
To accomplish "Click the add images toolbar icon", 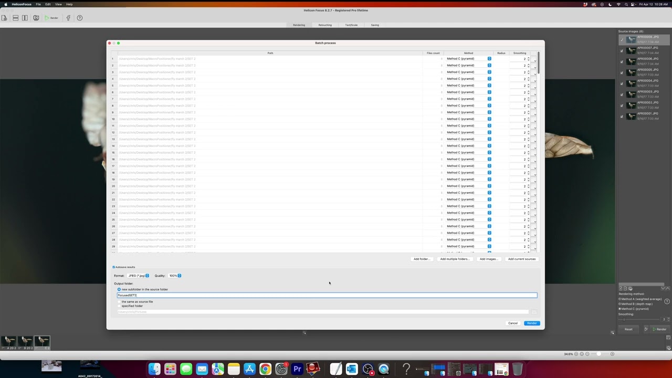I will click(4, 18).
